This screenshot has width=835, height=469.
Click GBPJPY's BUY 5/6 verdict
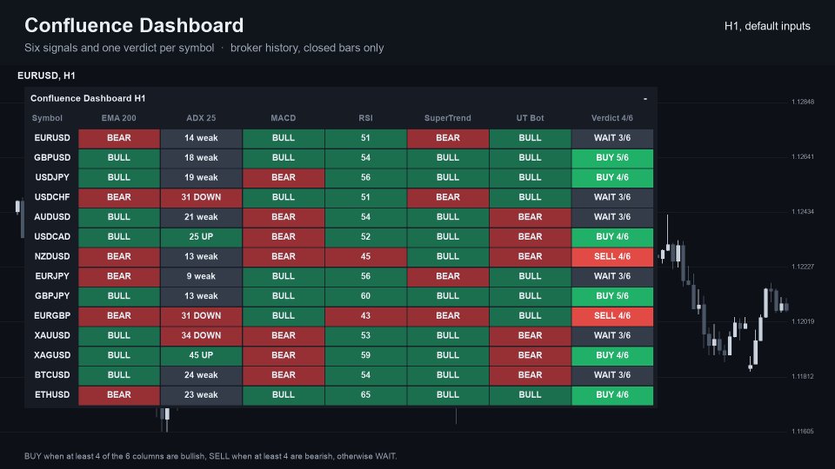(612, 295)
